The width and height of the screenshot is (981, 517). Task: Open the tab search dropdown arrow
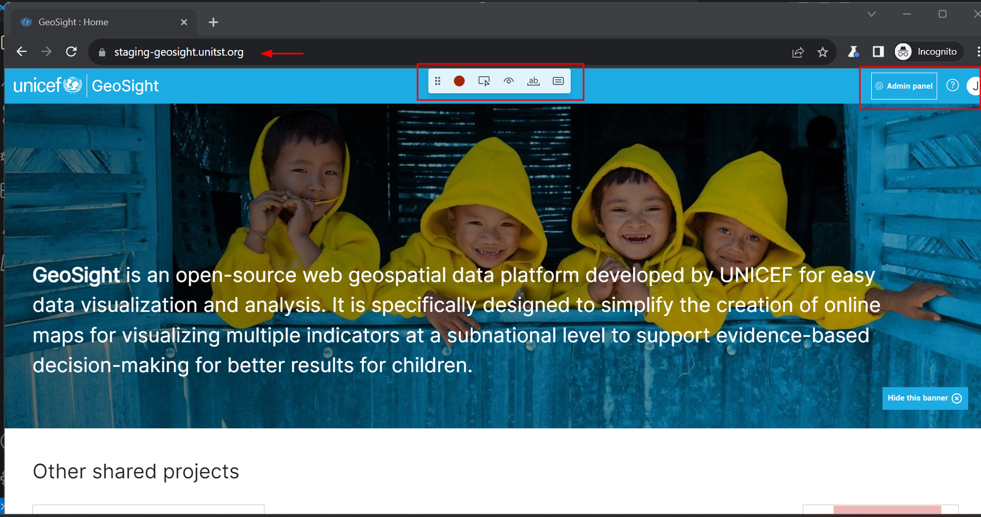872,14
